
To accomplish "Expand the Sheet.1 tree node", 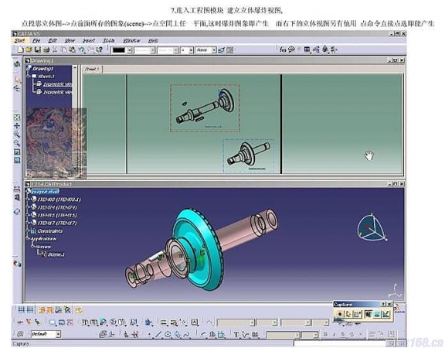I will pyautogui.click(x=29, y=76).
